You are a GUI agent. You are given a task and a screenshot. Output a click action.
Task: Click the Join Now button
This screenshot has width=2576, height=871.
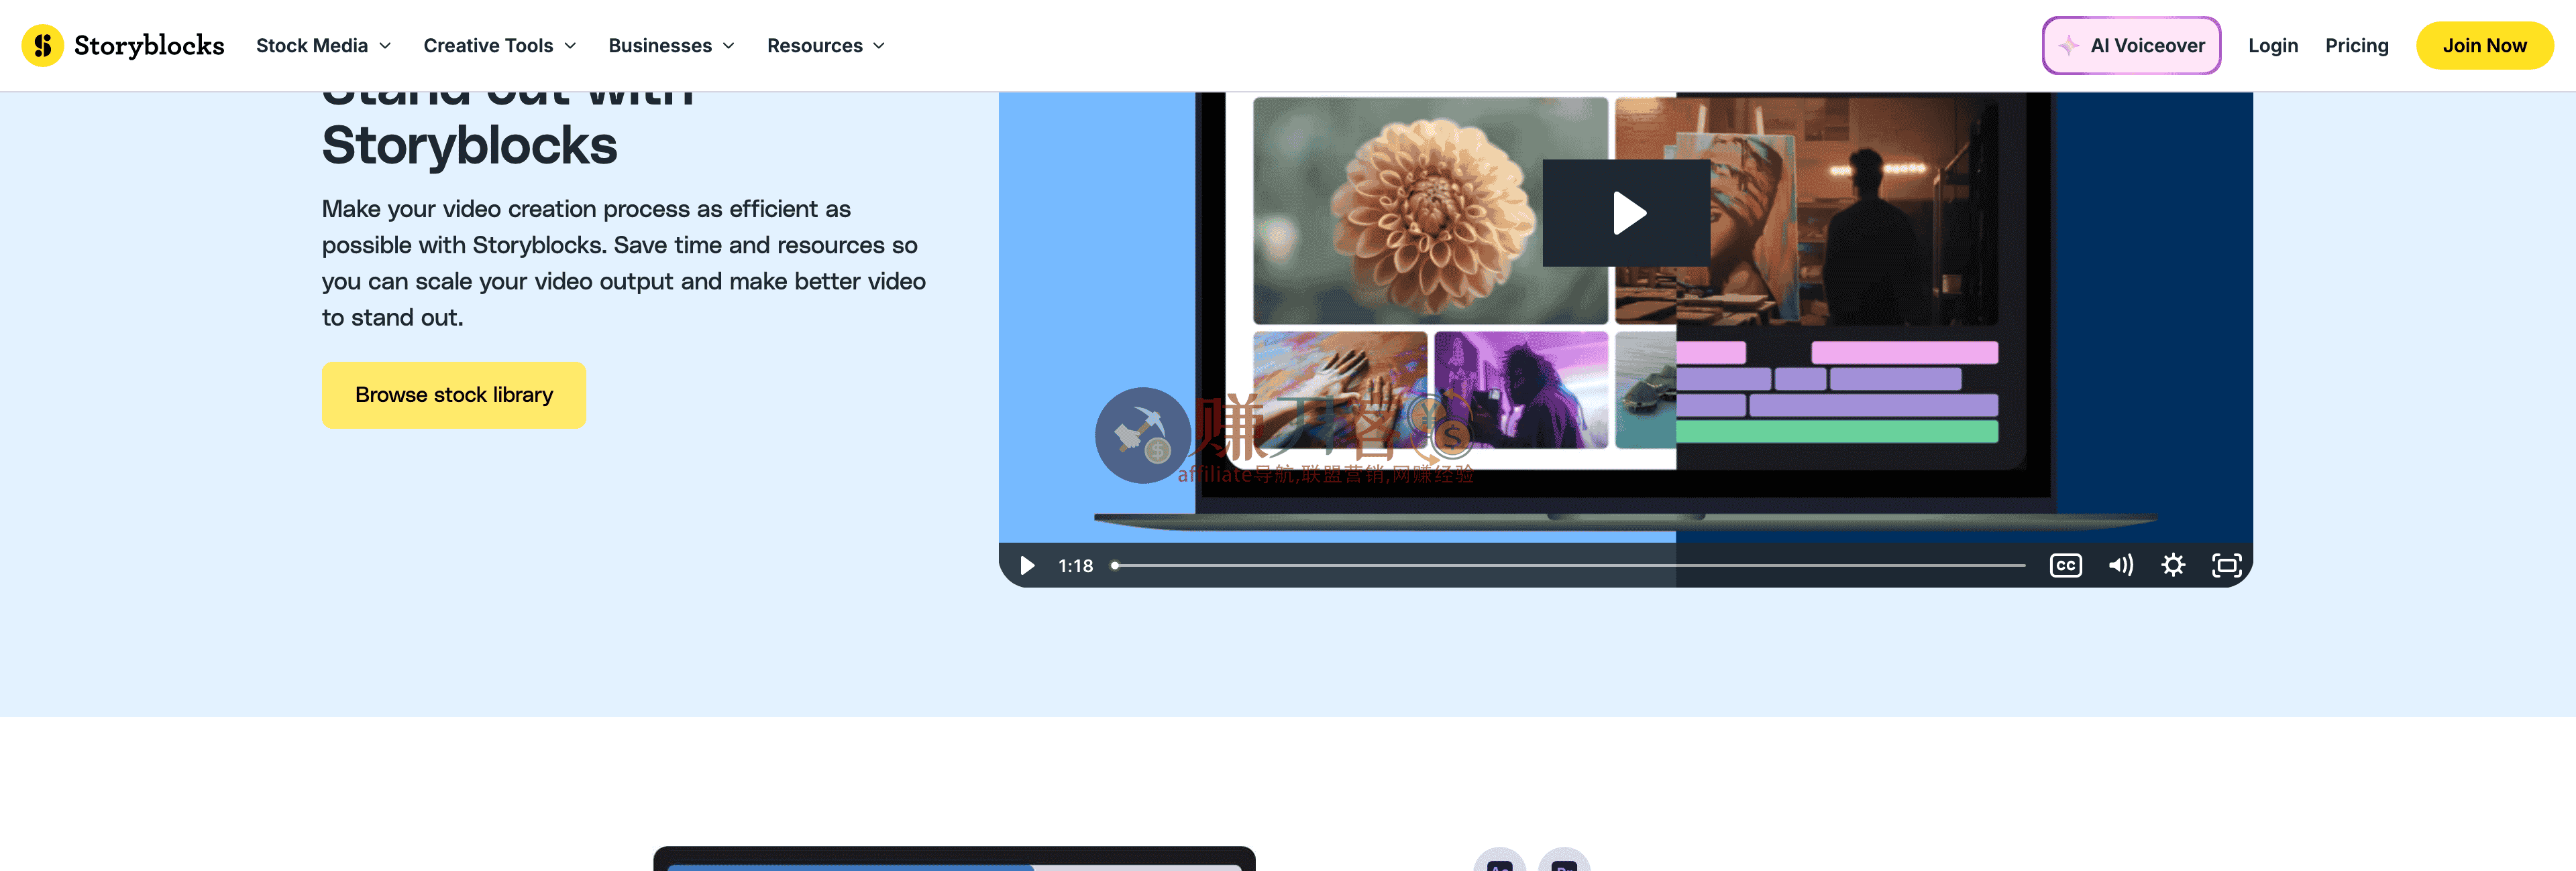point(2484,46)
